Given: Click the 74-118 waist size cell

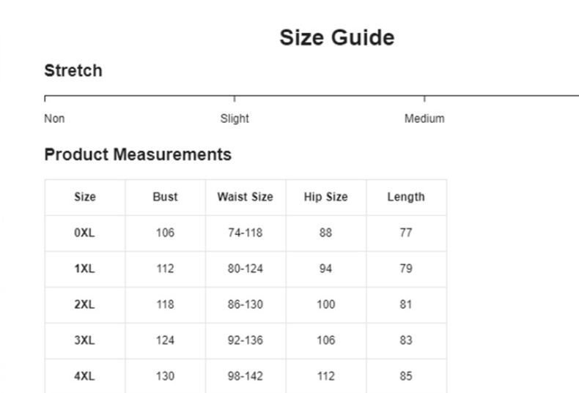Looking at the screenshot, I should click(245, 233).
